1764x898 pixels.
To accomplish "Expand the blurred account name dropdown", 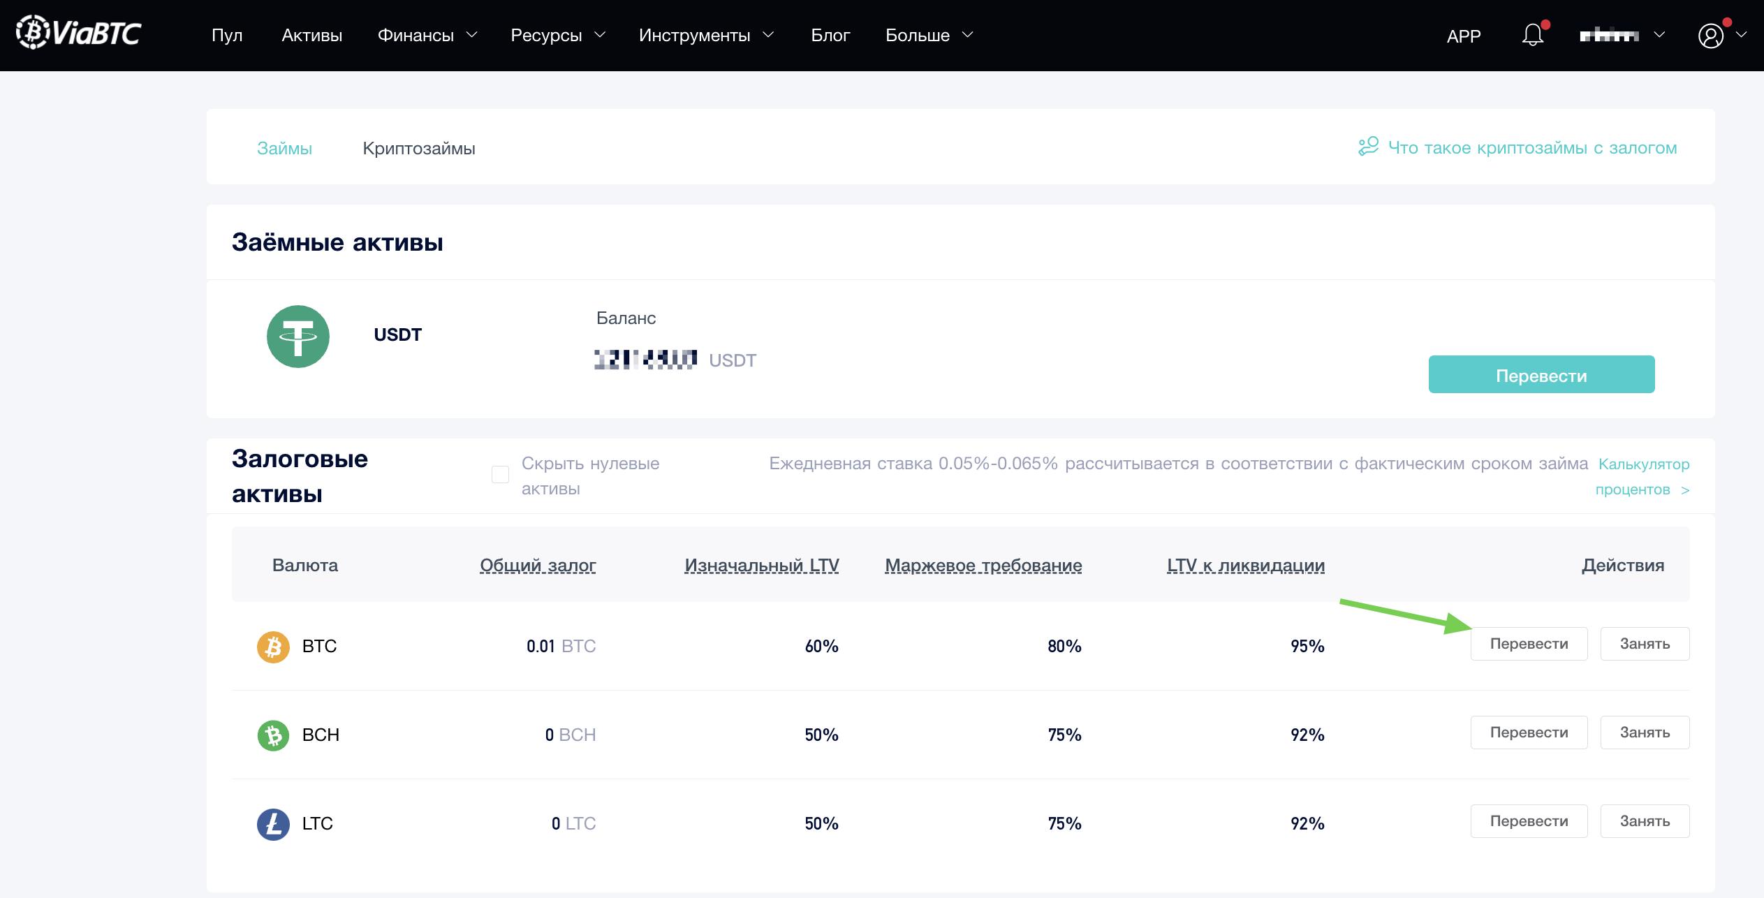I will (x=1623, y=35).
